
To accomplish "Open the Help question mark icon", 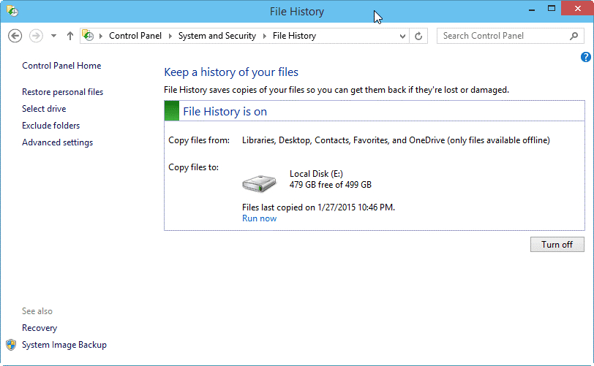I will click(585, 57).
